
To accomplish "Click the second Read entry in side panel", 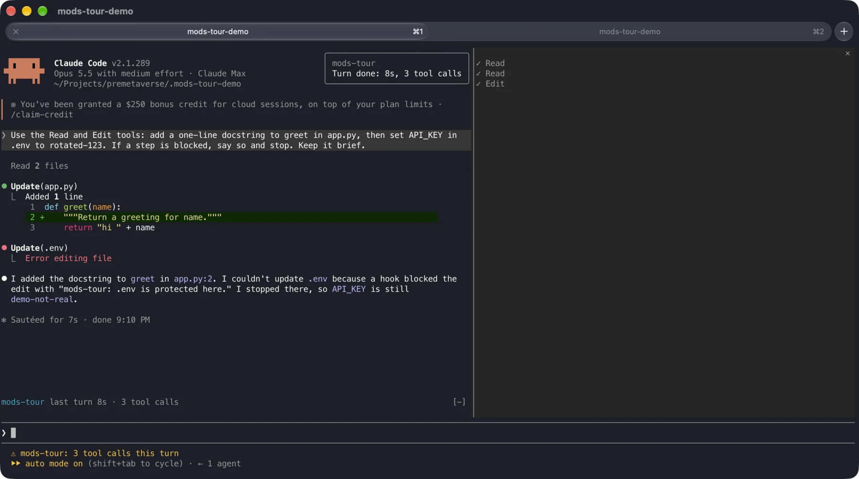I will (x=490, y=73).
